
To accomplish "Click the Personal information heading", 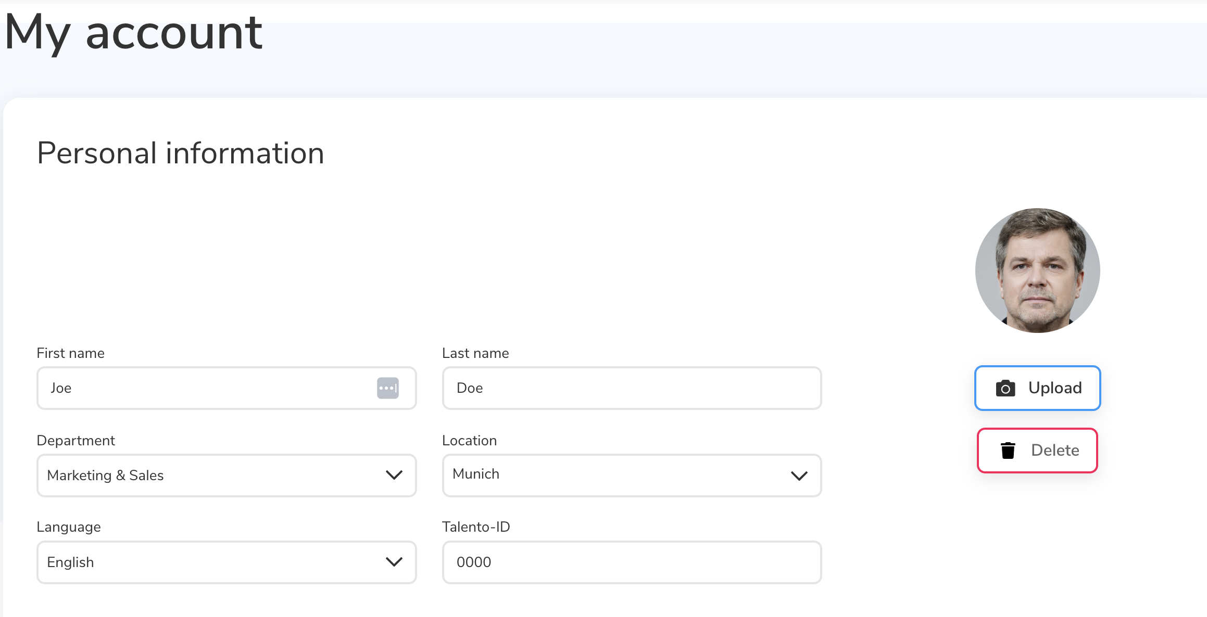I will 180,153.
